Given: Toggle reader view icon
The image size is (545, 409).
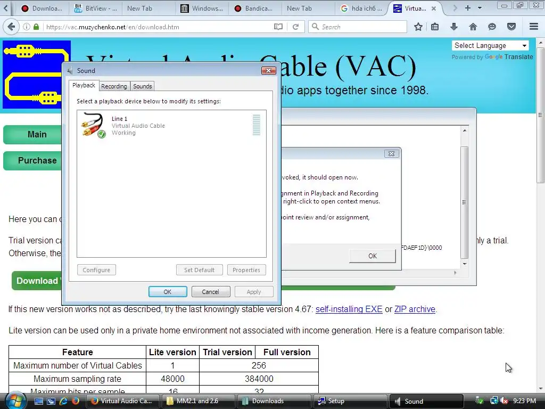Looking at the screenshot, I should point(278,27).
